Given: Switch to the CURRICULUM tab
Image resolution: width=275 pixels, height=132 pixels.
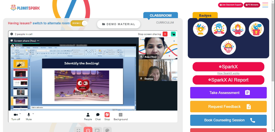Looking at the screenshot, I should pos(165,23).
